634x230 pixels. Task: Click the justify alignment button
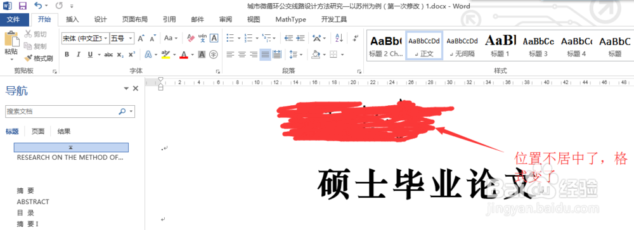[x=265, y=54]
